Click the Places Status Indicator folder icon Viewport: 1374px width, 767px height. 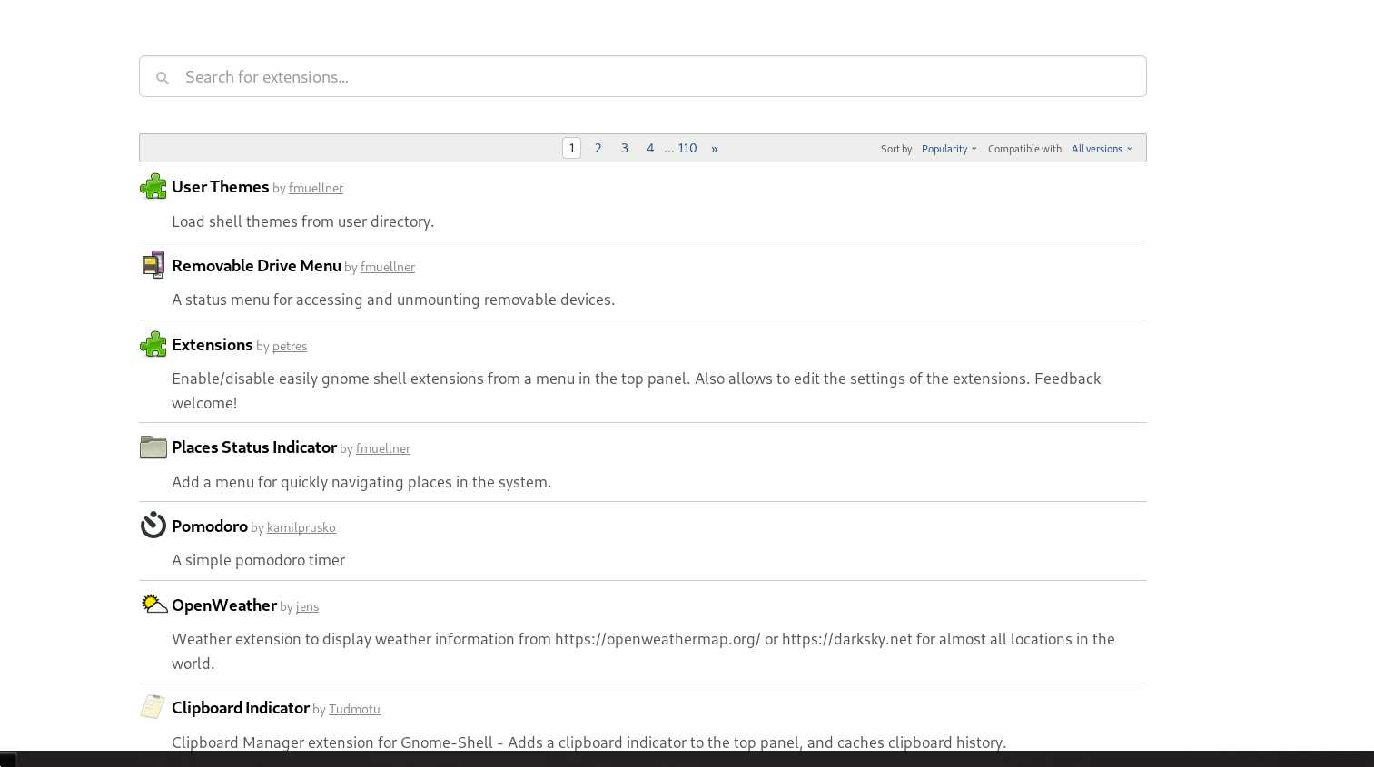point(153,447)
